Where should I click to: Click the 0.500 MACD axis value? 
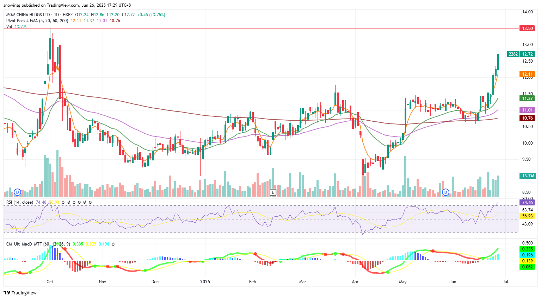coord(527,243)
